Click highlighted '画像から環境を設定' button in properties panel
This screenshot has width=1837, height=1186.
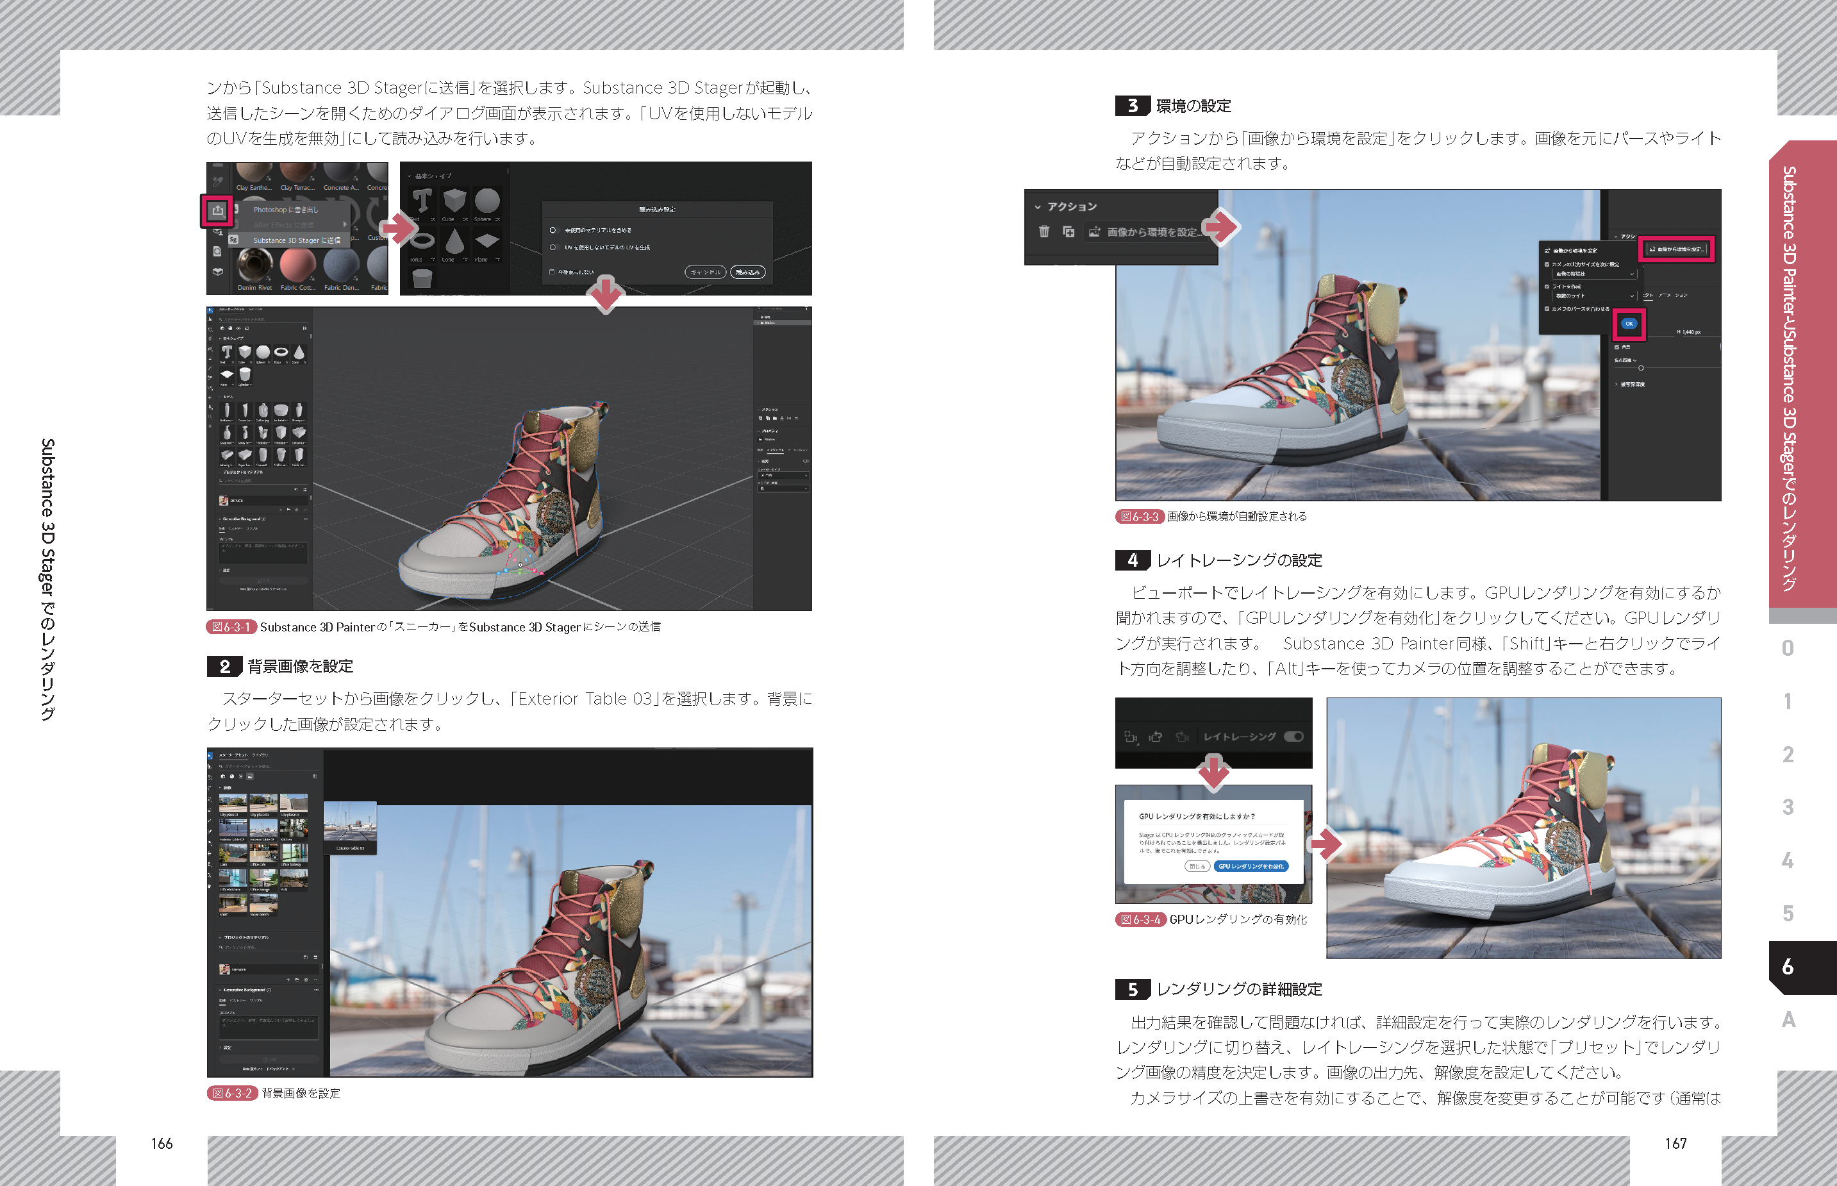tap(1676, 249)
